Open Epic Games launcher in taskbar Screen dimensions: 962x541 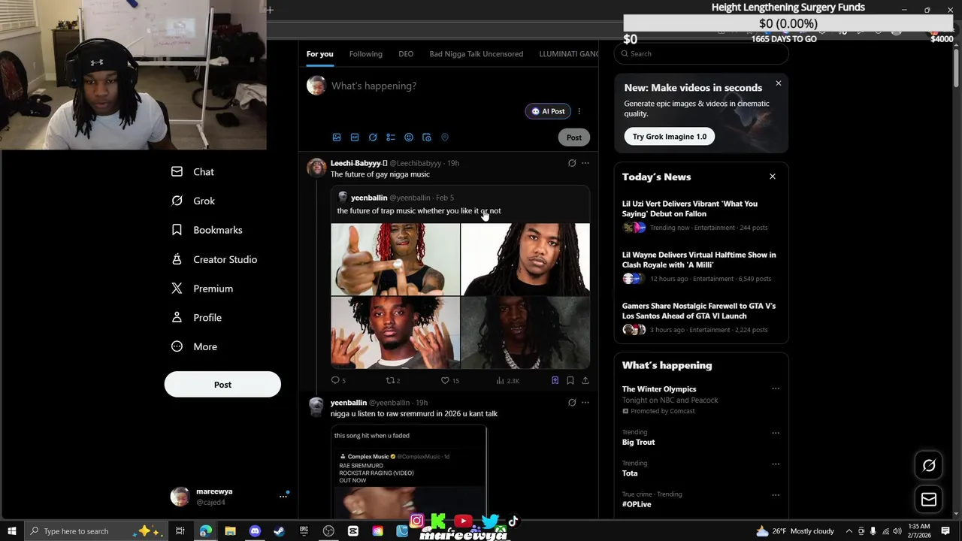coord(304,531)
